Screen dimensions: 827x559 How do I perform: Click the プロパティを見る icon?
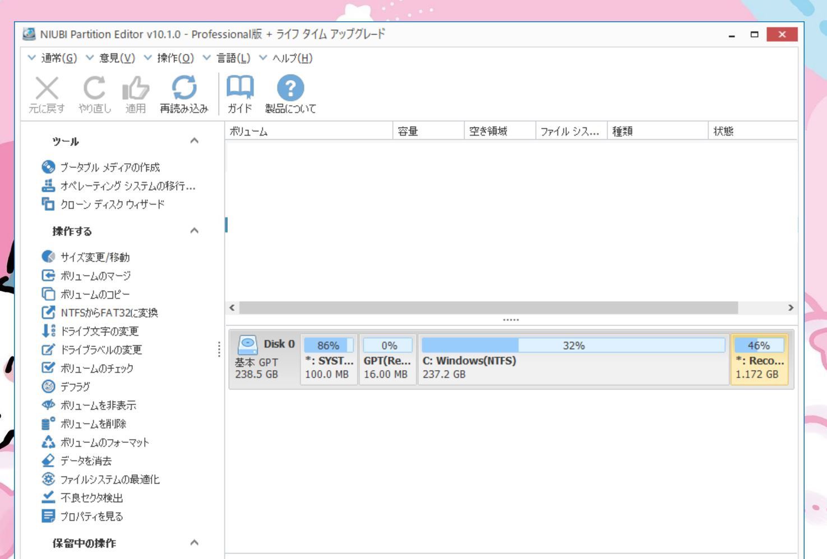click(49, 516)
